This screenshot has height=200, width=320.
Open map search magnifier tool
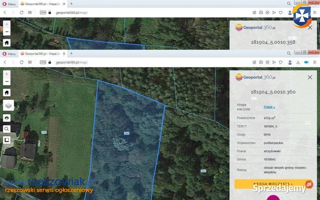(7, 129)
